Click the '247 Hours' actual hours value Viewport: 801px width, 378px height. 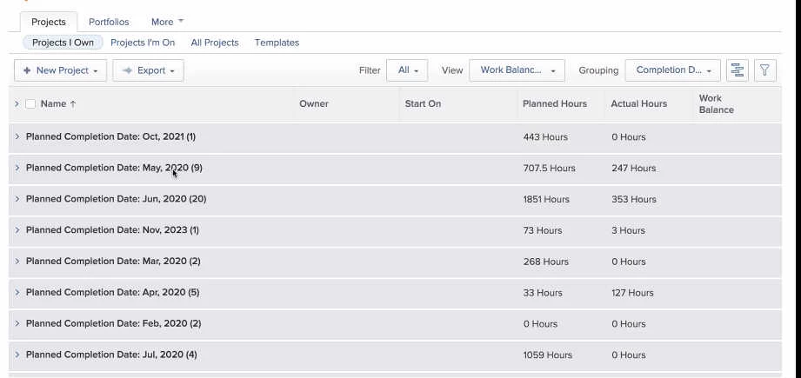click(x=633, y=169)
